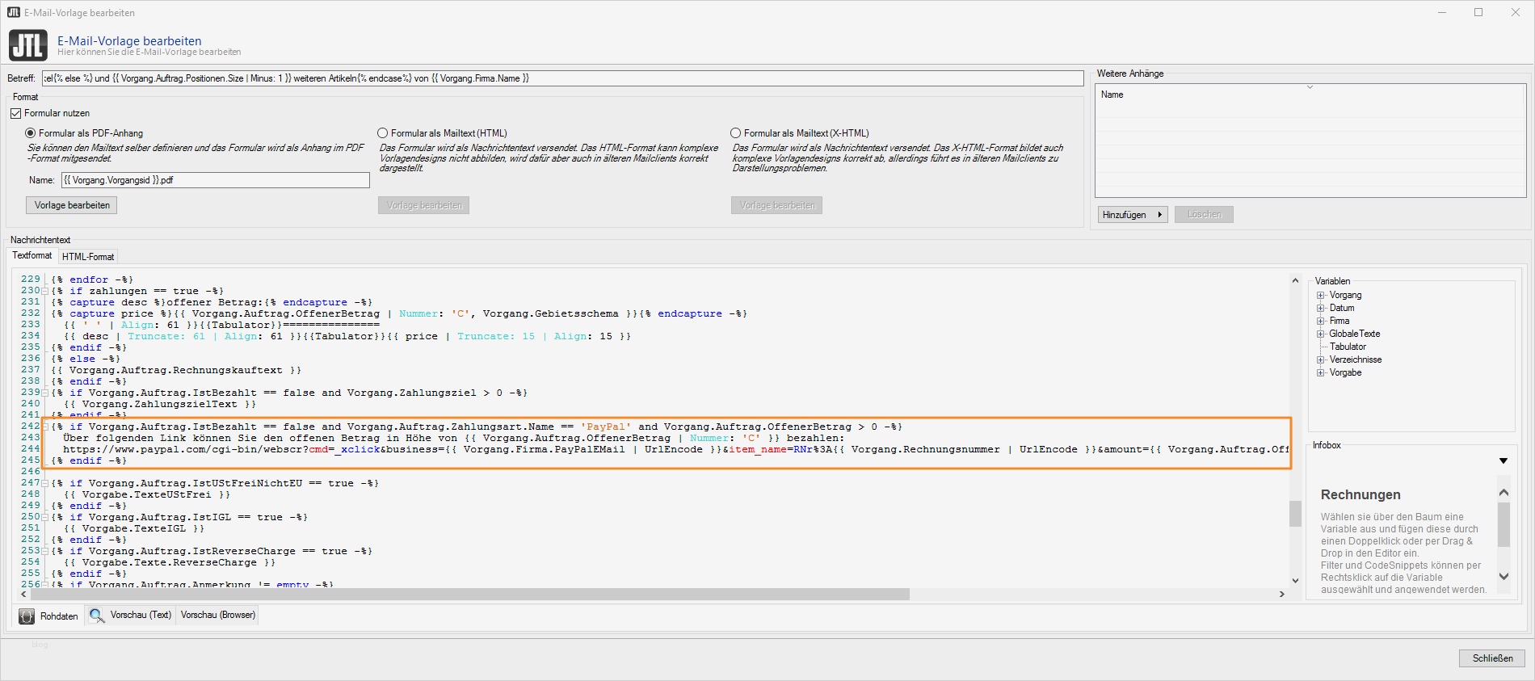This screenshot has height=681, width=1535.
Task: Click the Infobox scrollbar down arrow
Action: click(x=1503, y=576)
